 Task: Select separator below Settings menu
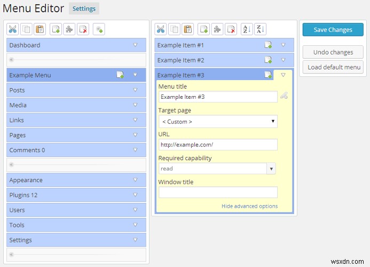coord(76,255)
